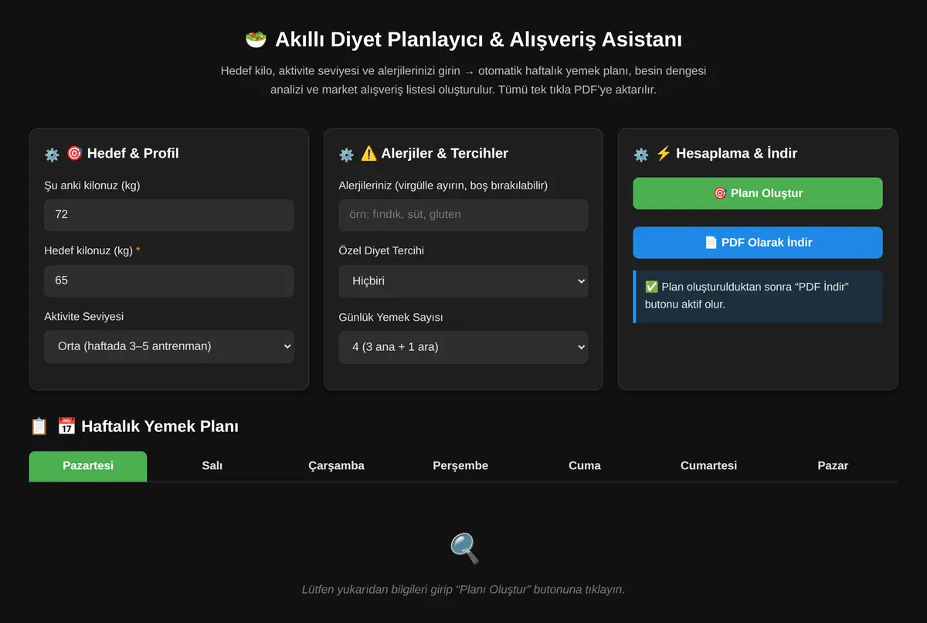Focus the Hedef kilonuz input field
The width and height of the screenshot is (927, 623).
[169, 281]
